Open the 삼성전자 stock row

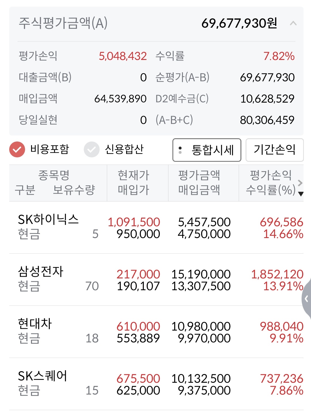pyautogui.click(x=41, y=271)
